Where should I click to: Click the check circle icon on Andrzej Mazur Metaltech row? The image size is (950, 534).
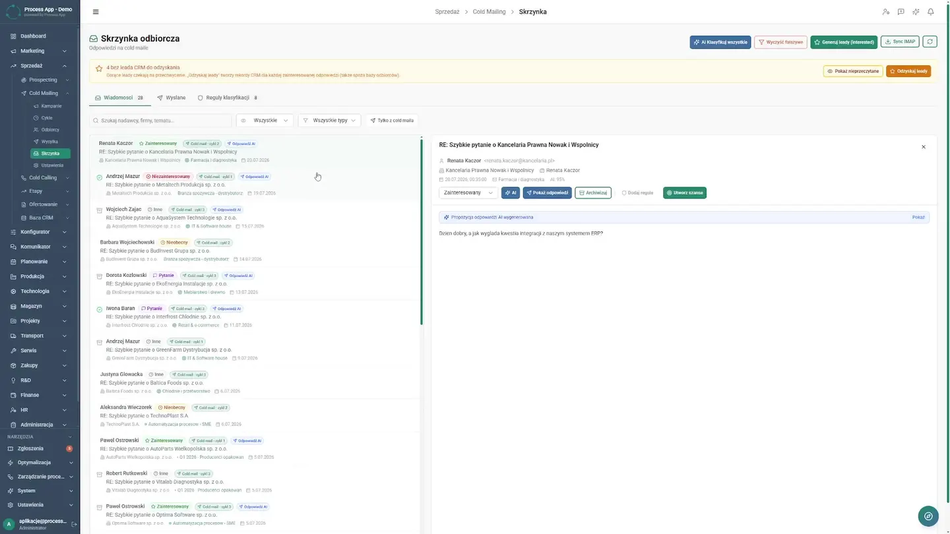[100, 177]
